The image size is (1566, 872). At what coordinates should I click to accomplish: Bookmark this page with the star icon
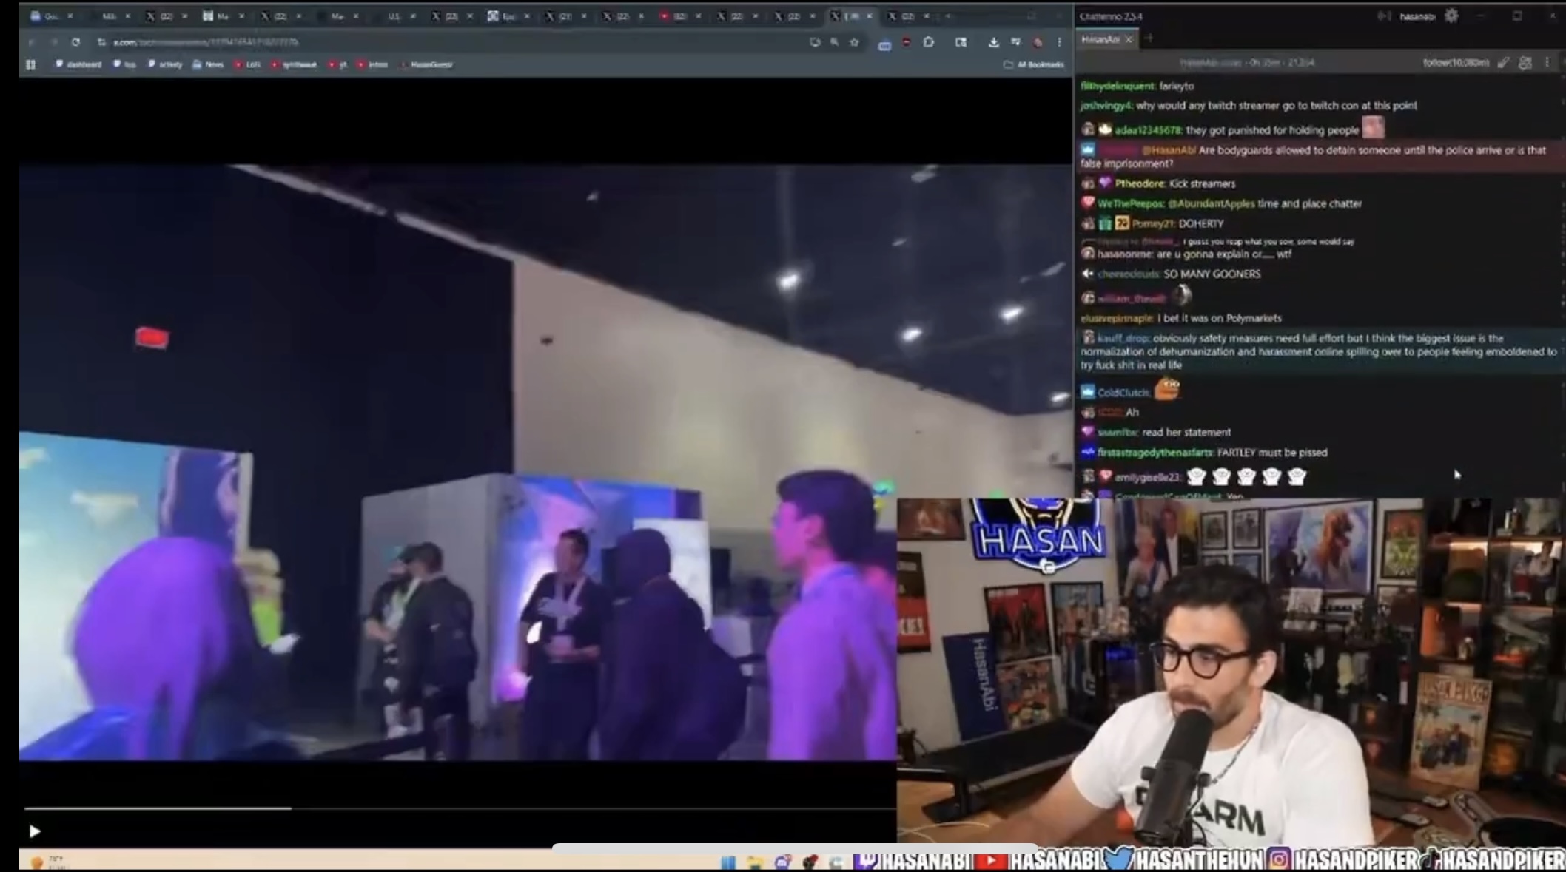coord(854,42)
